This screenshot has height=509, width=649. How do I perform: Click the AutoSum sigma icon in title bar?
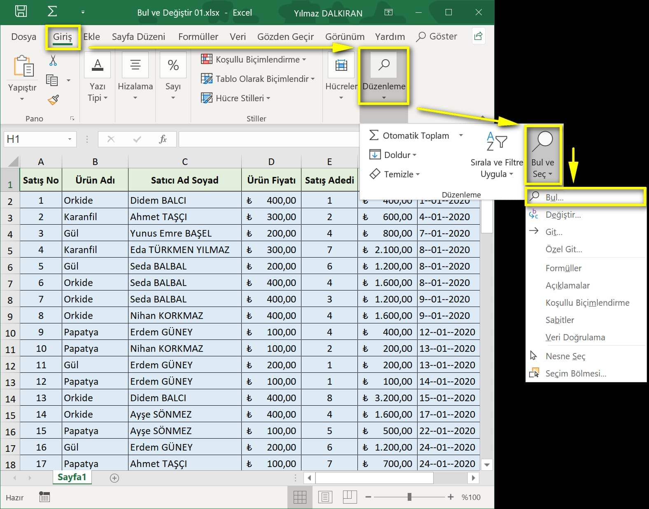click(x=52, y=11)
